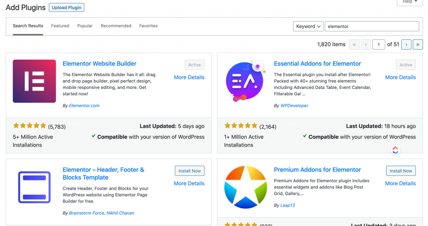Click the current page number field
Screen dimensions: 428x226
(x=379, y=45)
